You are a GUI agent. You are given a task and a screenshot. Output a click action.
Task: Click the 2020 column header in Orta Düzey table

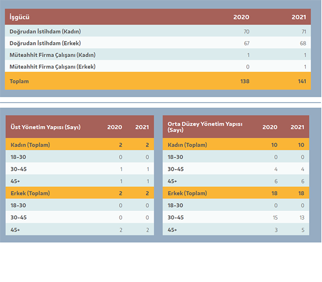(270, 127)
